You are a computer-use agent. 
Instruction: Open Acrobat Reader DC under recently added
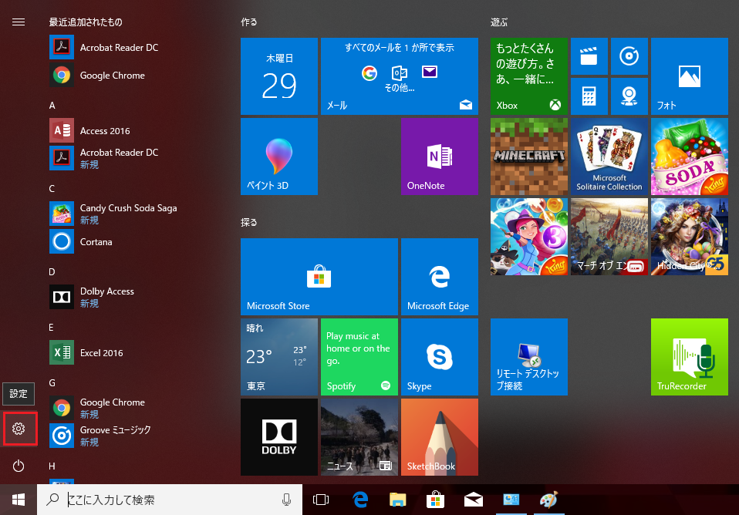click(x=105, y=48)
